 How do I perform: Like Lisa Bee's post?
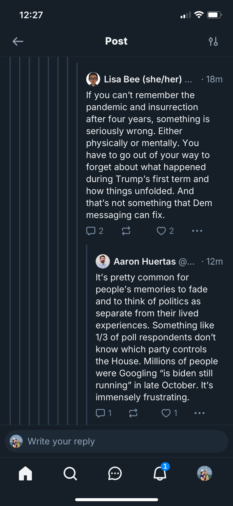click(161, 231)
